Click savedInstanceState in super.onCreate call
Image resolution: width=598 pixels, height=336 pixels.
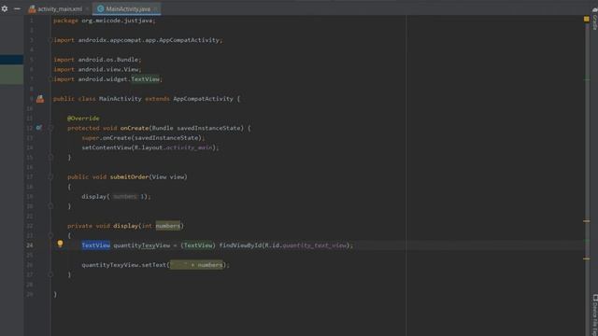click(166, 138)
